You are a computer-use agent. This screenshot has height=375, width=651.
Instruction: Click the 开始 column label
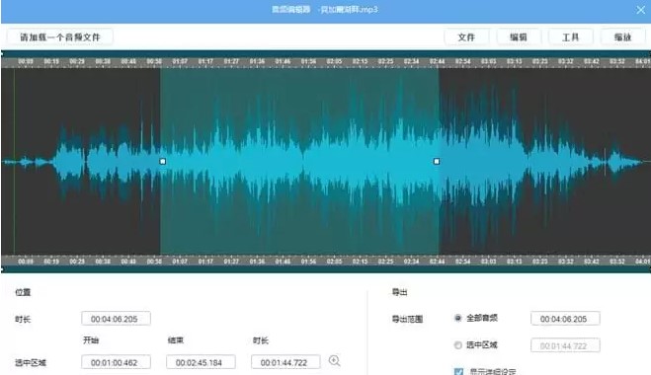(x=91, y=340)
